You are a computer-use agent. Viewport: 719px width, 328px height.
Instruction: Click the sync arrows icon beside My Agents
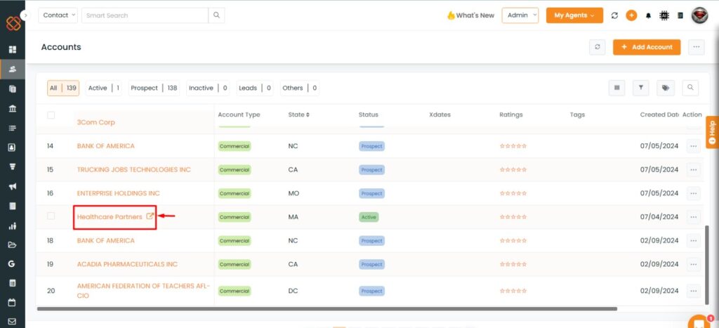(x=614, y=15)
